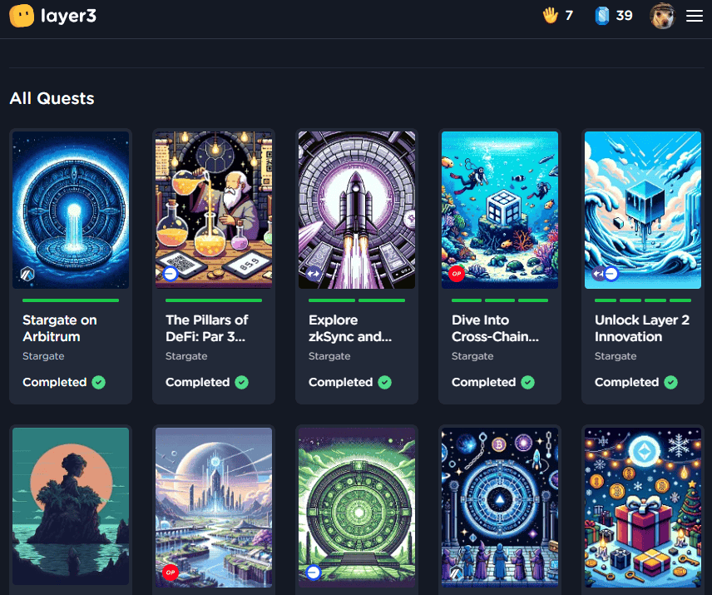Click the Layer3 logo icon
The height and width of the screenshot is (595, 712).
21,16
